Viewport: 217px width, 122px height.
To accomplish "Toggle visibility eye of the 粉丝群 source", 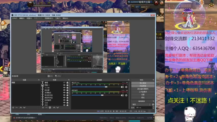I will tap(64, 90).
